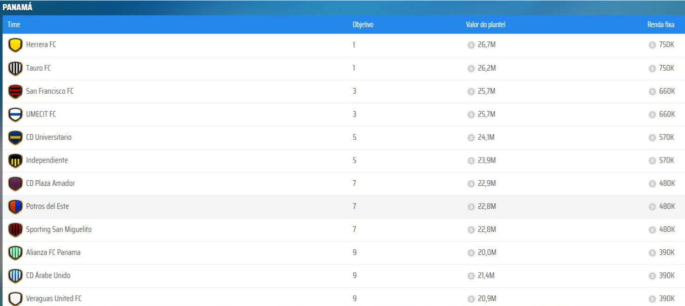Sort by the Objetivo column header
This screenshot has width=685, height=306.
pyautogui.click(x=363, y=25)
